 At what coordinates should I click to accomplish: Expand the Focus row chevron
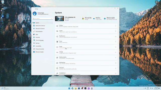[116, 42]
